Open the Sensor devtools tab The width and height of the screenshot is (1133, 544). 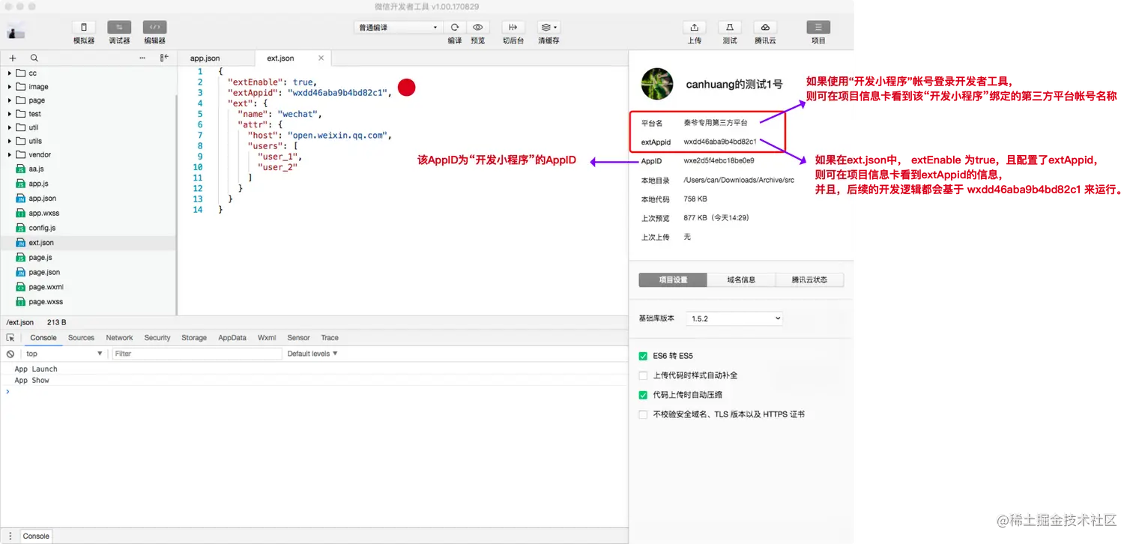click(x=298, y=338)
